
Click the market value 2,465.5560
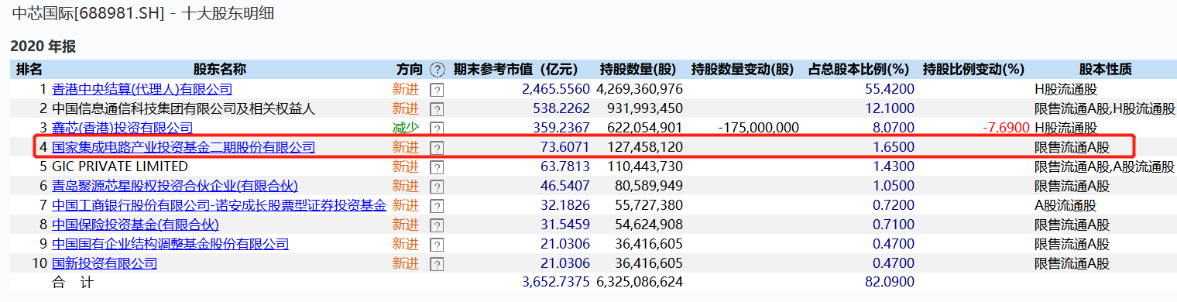tap(556, 89)
